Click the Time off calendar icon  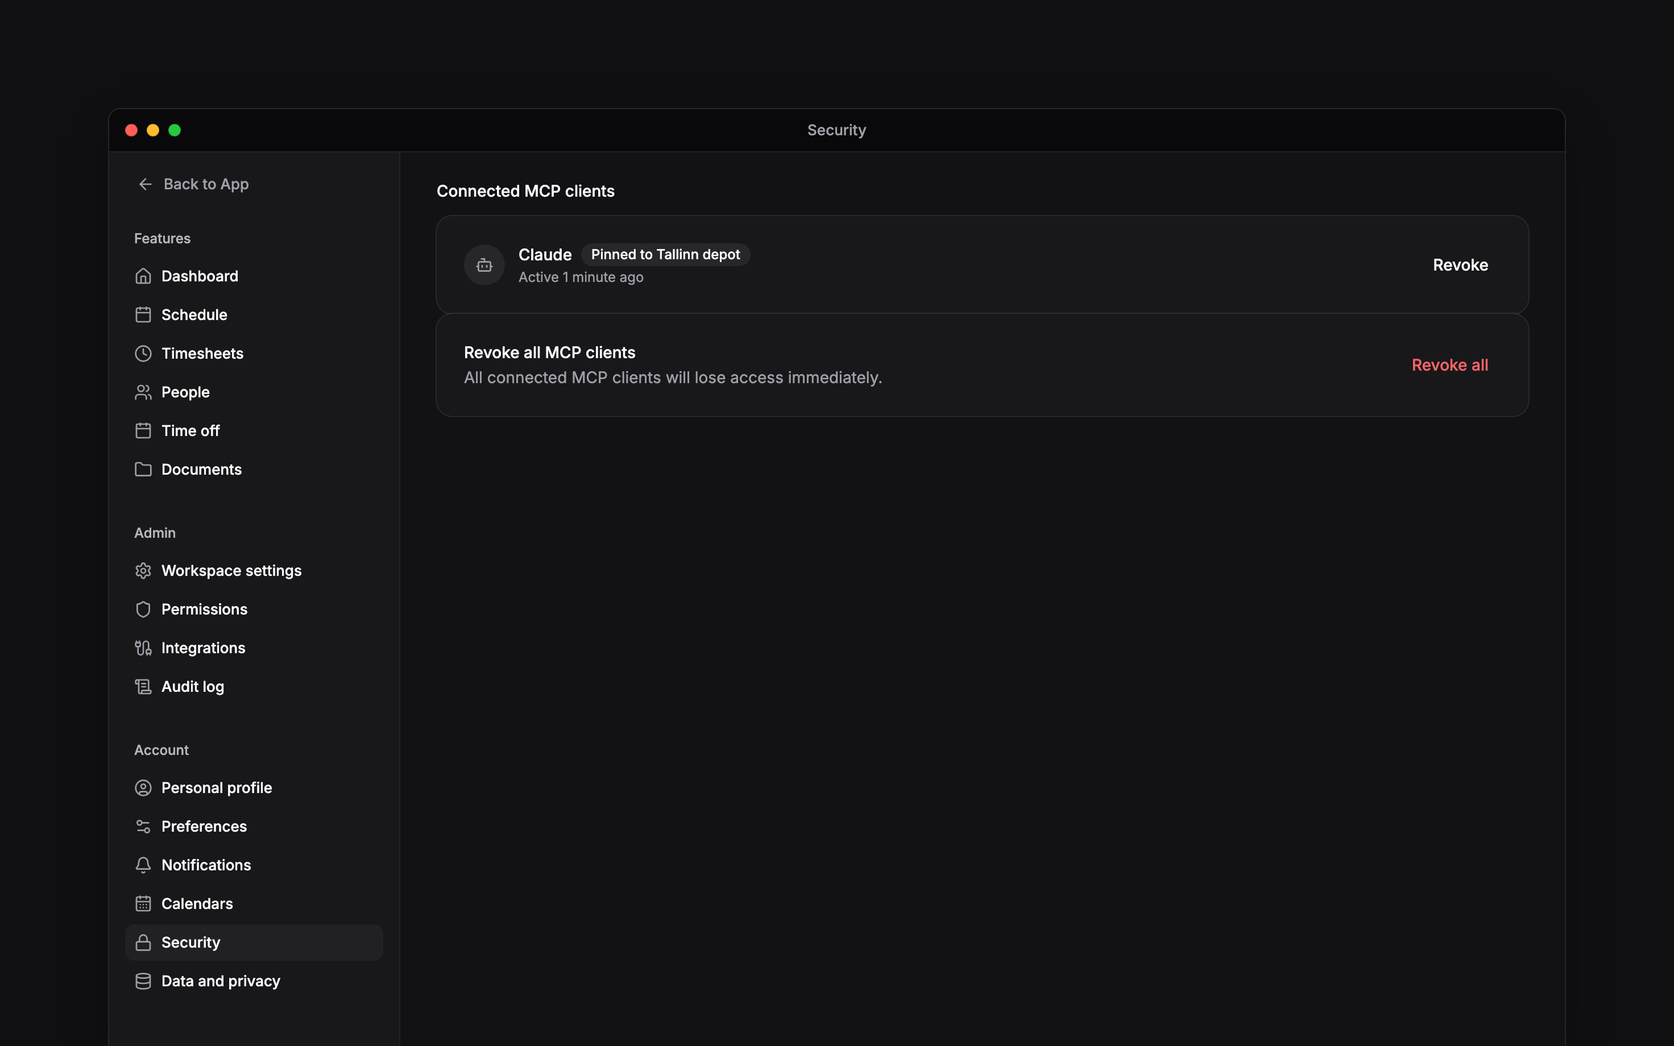click(143, 431)
